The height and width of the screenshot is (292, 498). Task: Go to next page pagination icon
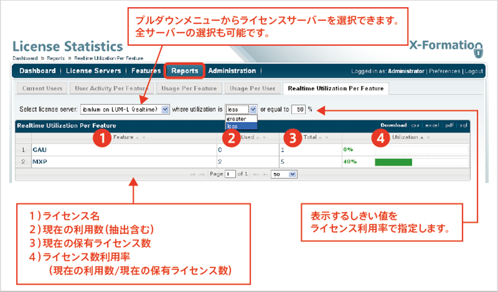click(x=256, y=174)
